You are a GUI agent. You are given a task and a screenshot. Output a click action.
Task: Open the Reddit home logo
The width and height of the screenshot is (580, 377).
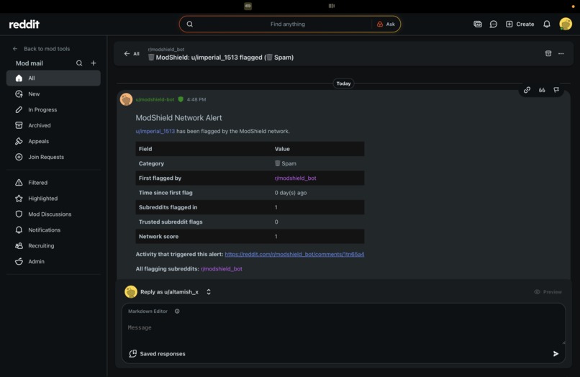24,24
